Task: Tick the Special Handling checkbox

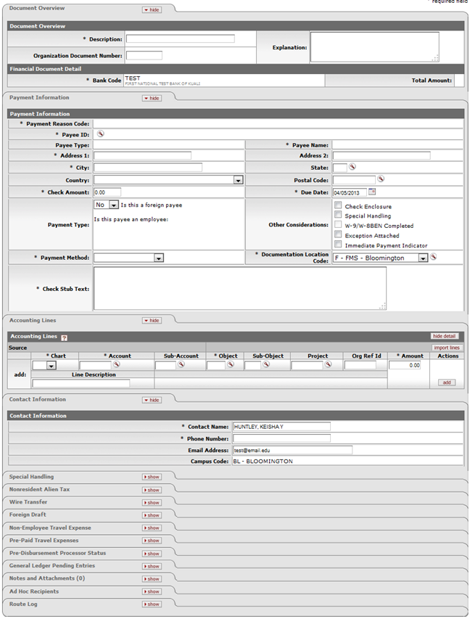Action: (338, 214)
